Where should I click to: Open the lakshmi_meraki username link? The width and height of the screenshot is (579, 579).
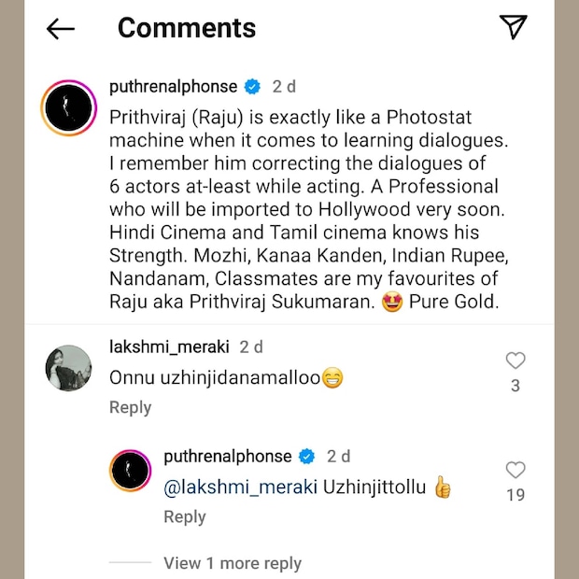[169, 346]
